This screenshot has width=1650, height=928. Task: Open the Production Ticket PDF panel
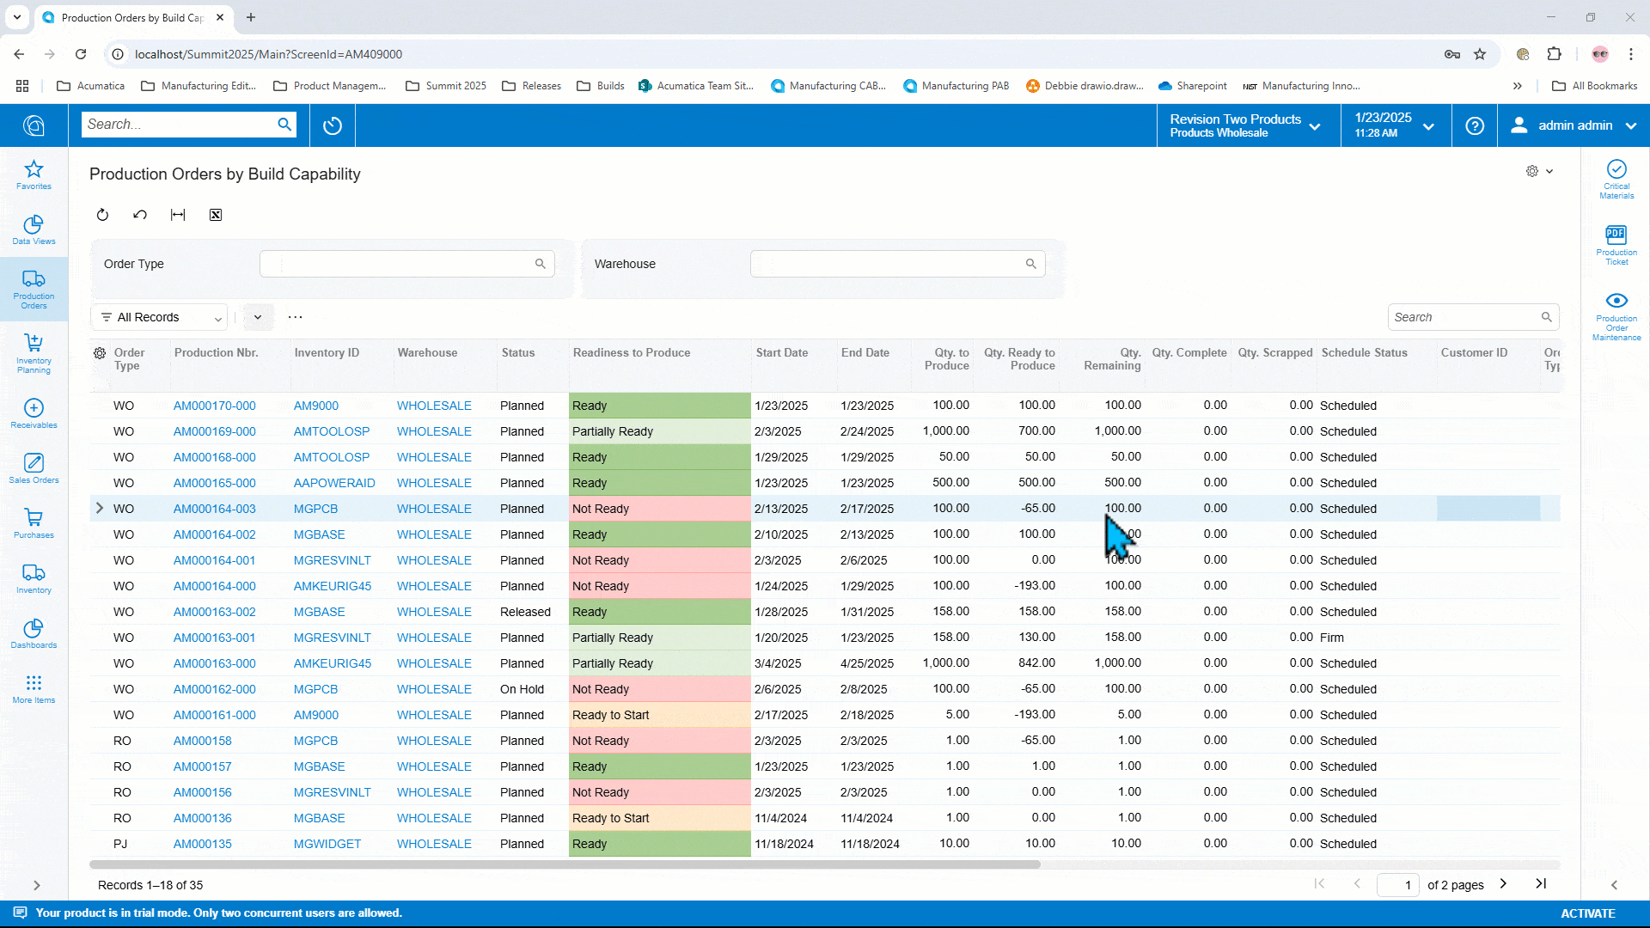coord(1616,241)
